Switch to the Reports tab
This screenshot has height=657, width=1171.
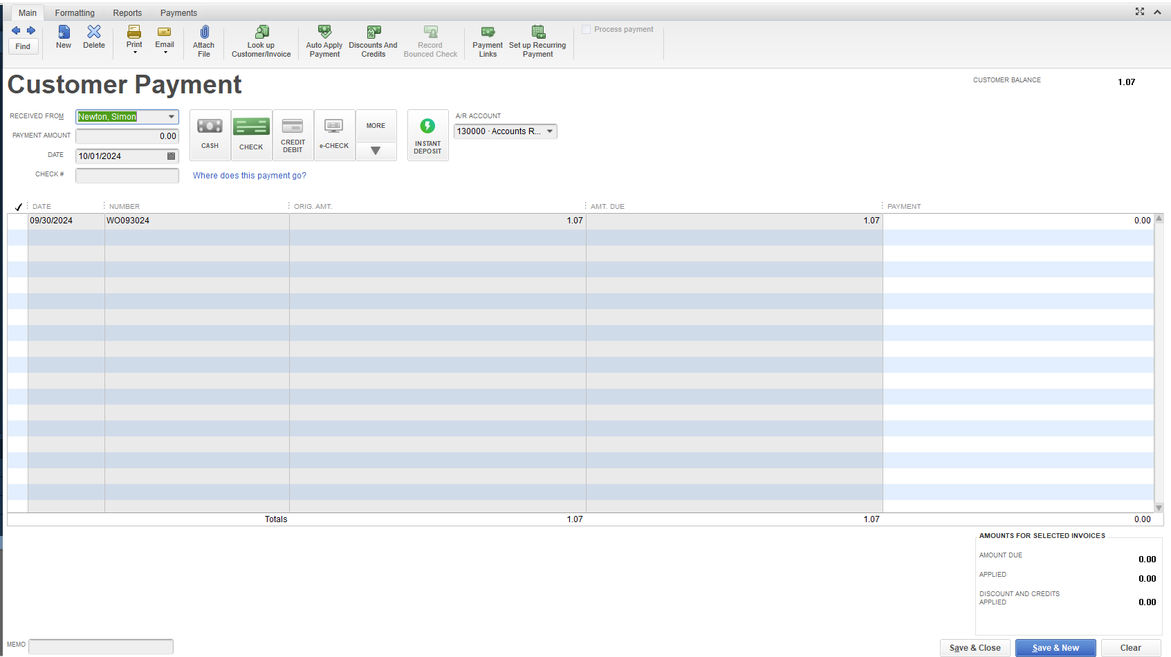click(127, 12)
